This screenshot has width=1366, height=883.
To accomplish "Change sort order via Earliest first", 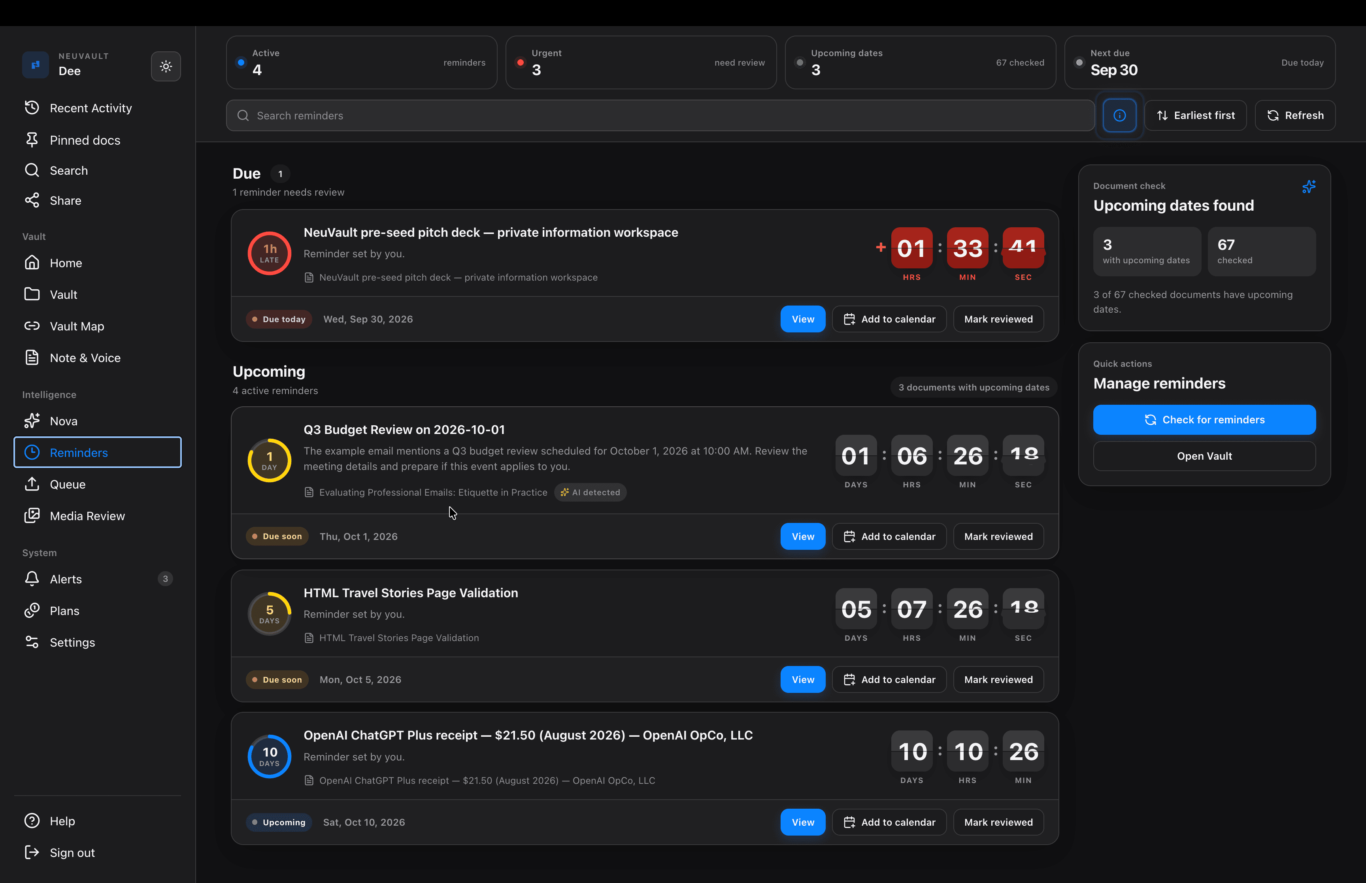I will click(x=1195, y=116).
